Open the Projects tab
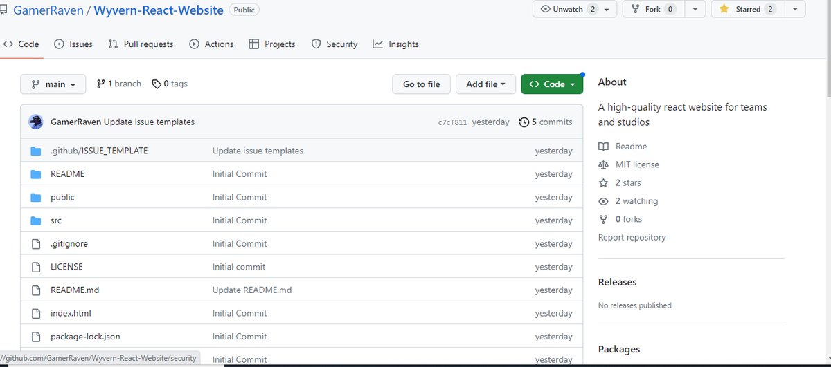The width and height of the screenshot is (831, 367). [272, 44]
